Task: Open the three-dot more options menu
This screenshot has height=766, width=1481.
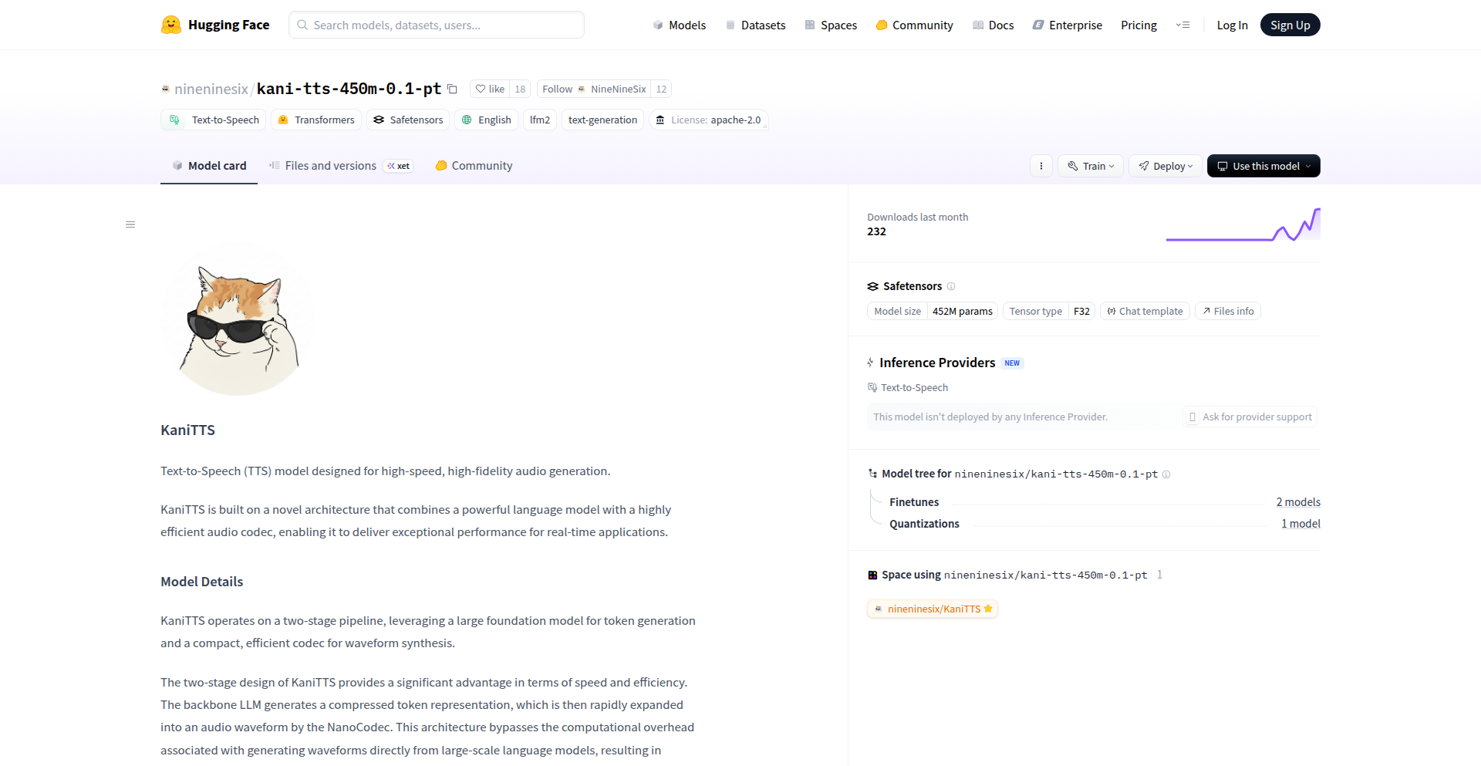Action: 1041,166
